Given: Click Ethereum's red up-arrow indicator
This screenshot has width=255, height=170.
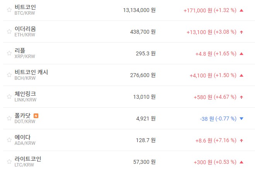Looking at the screenshot, I should [x=241, y=32].
